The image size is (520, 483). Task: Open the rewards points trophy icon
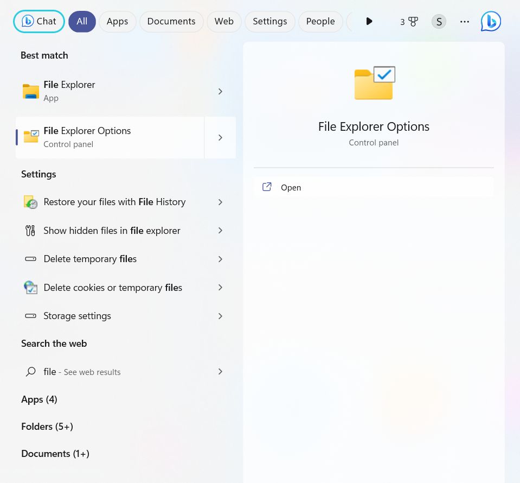click(409, 22)
